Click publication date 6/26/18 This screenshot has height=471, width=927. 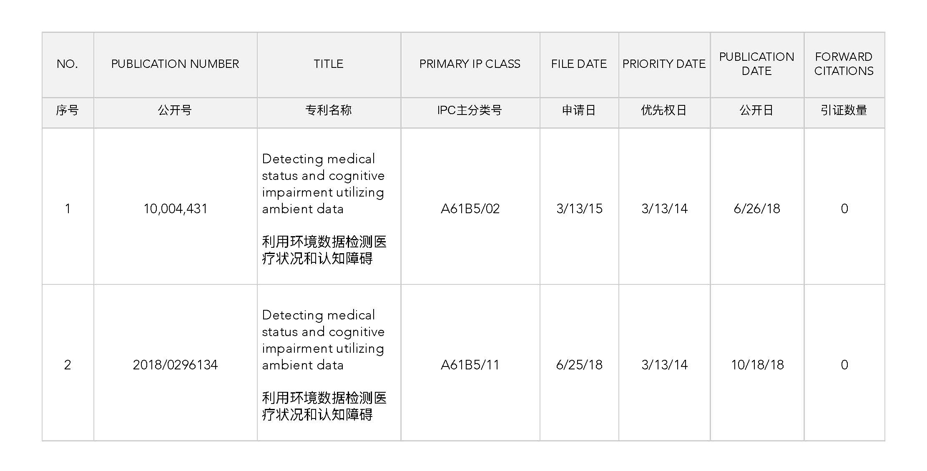[x=756, y=208]
